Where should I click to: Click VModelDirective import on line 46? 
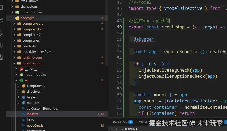pyautogui.click(x=183, y=8)
